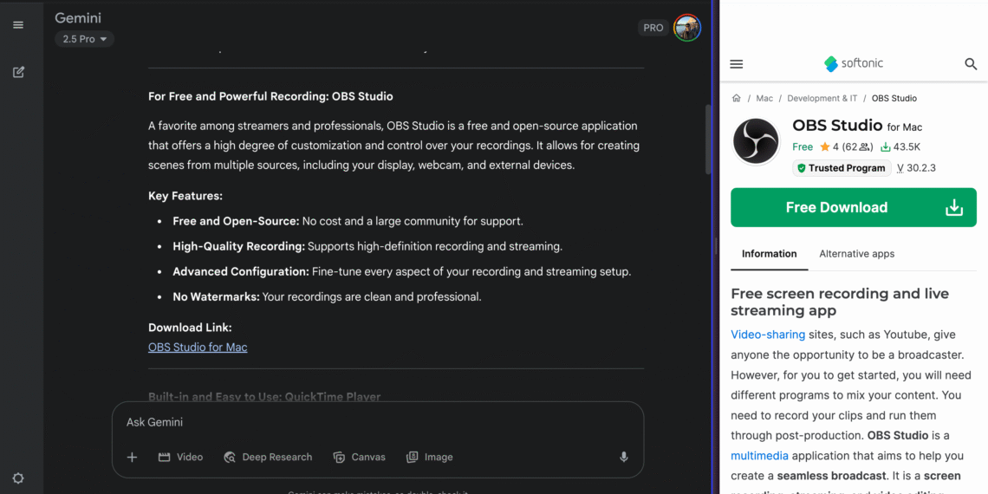This screenshot has height=494, width=988.
Task: Switch to the Alternative apps tab
Action: click(x=856, y=254)
